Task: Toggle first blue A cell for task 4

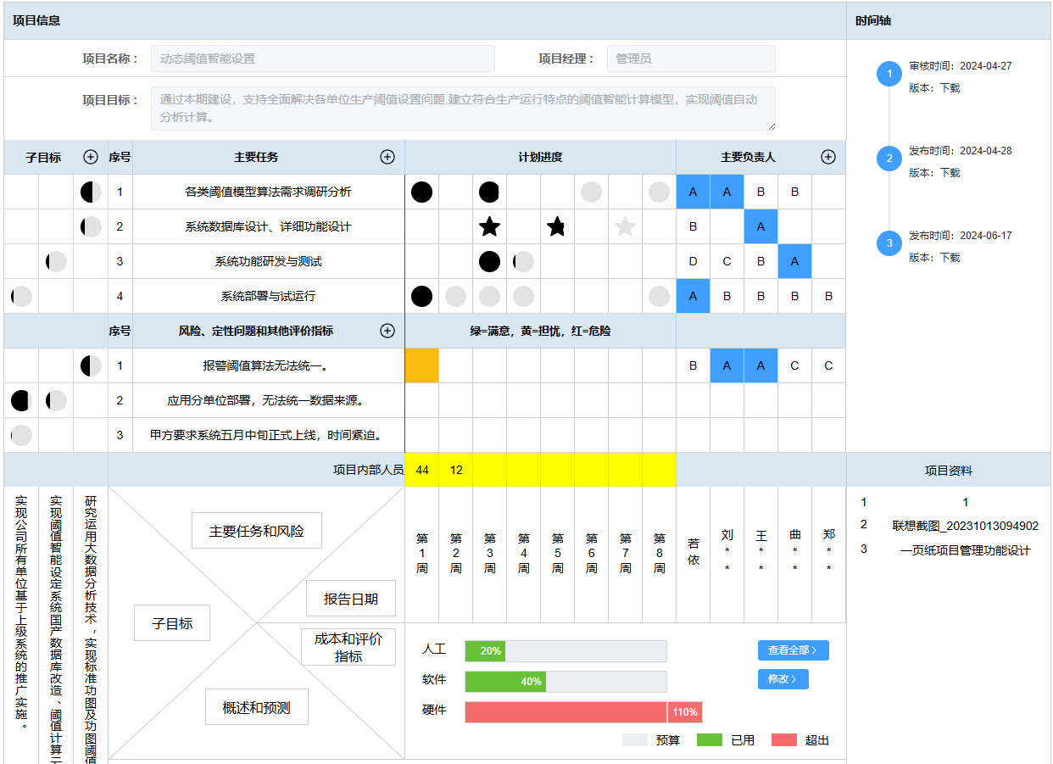Action: (x=693, y=296)
